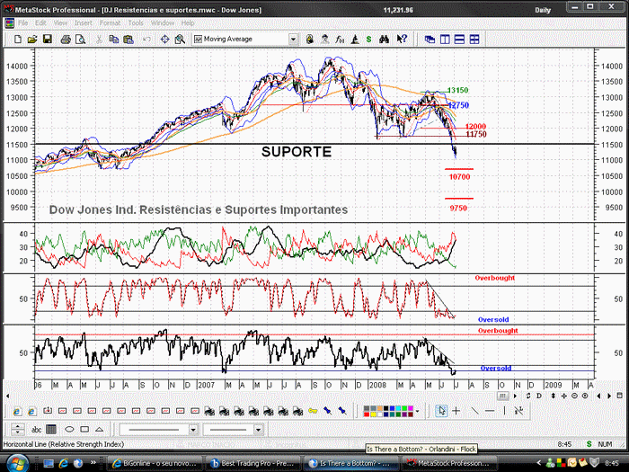Expand the Moving Average indicator dropdown
Screen dimensions: 629x472
click(x=293, y=40)
